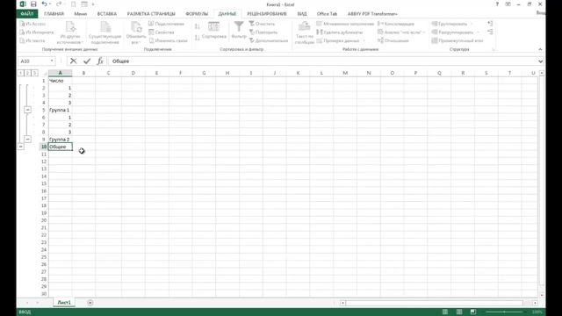Click the Отношения relationships icon
The height and width of the screenshot is (316, 562).
pyautogui.click(x=380, y=40)
